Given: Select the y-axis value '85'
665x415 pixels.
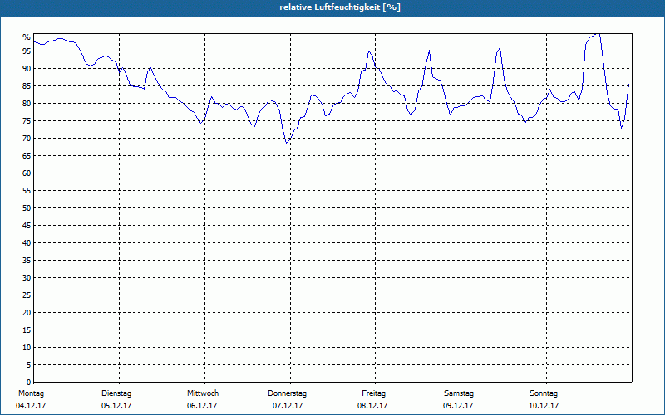Looking at the screenshot, I should [27, 86].
